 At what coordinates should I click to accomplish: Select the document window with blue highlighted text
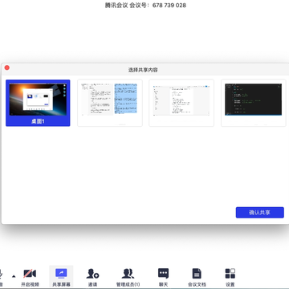(110, 103)
